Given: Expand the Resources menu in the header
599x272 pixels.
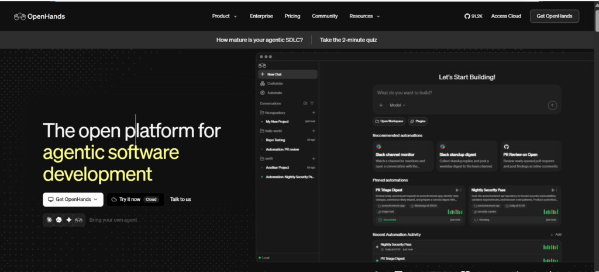Looking at the screenshot, I should [365, 16].
